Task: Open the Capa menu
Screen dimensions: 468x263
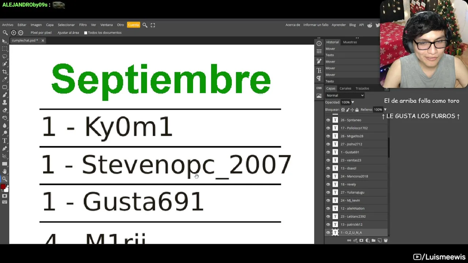Action: point(50,25)
